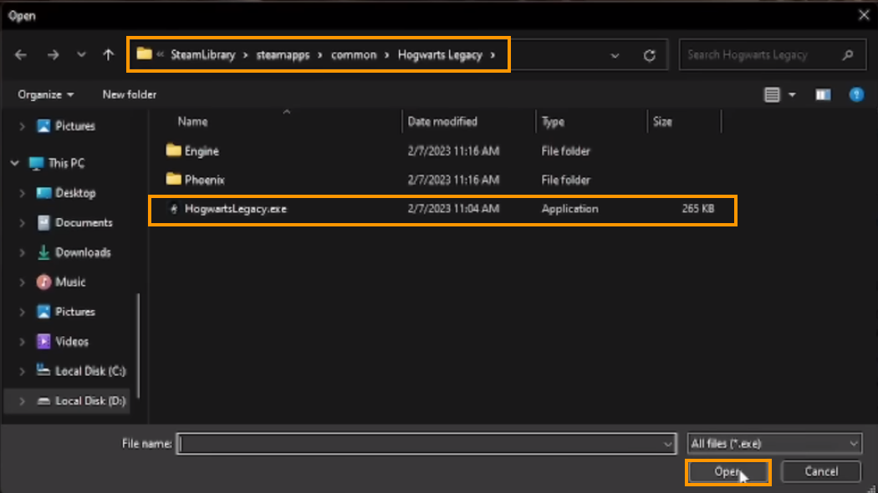Select Music in navigation pane
This screenshot has width=878, height=493.
(x=70, y=282)
